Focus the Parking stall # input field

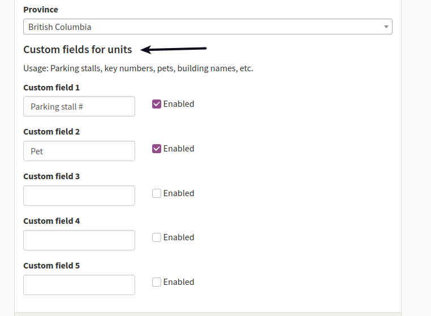tap(79, 106)
